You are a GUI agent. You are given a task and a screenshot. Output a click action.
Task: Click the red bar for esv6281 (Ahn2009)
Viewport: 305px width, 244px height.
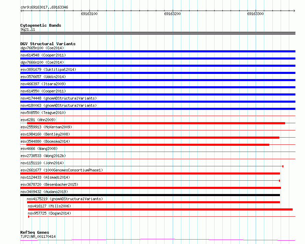[156, 123]
